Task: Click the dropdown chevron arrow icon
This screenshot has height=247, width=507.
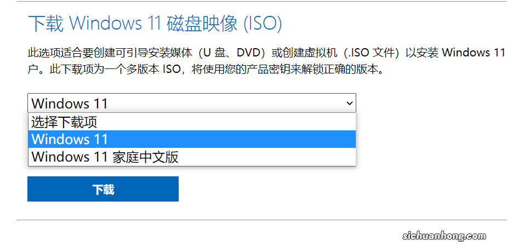Action: pyautogui.click(x=349, y=104)
